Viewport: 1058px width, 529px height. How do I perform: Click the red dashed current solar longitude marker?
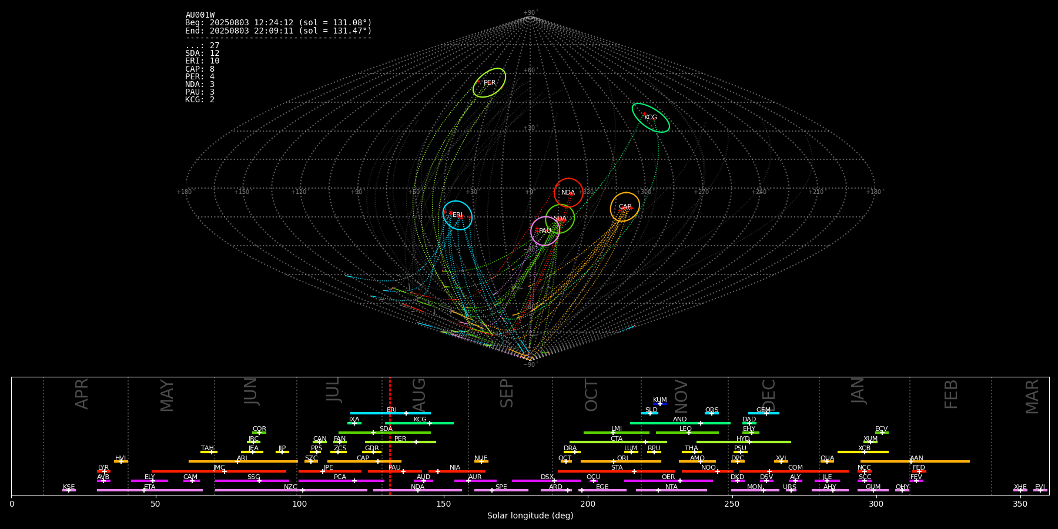coord(390,436)
